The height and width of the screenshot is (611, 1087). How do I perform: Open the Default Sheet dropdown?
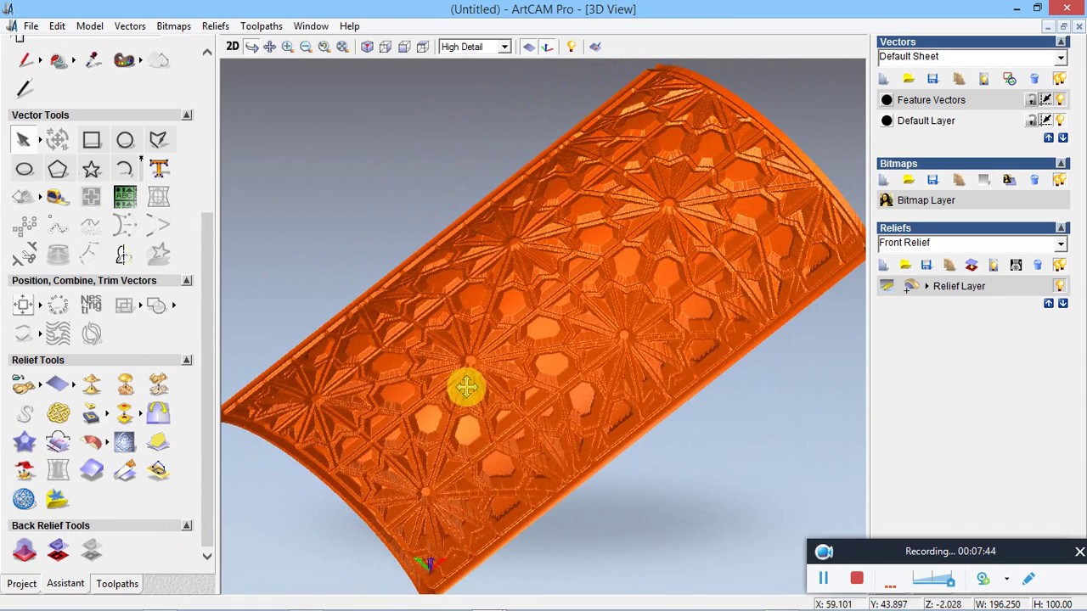pos(1061,58)
